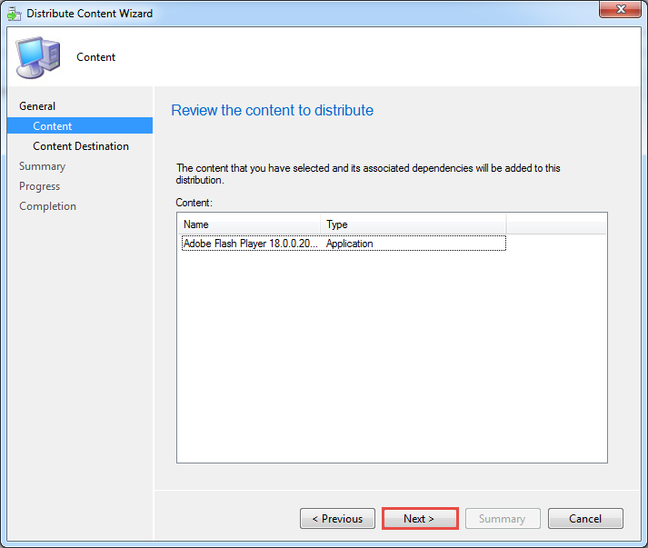This screenshot has height=548, width=648.
Task: Click the Previous button
Action: [337, 519]
